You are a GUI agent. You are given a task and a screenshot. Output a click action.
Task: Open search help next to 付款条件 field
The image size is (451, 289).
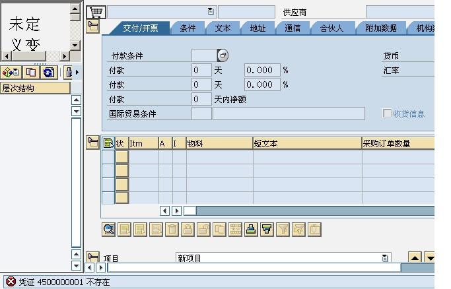pyautogui.click(x=223, y=55)
